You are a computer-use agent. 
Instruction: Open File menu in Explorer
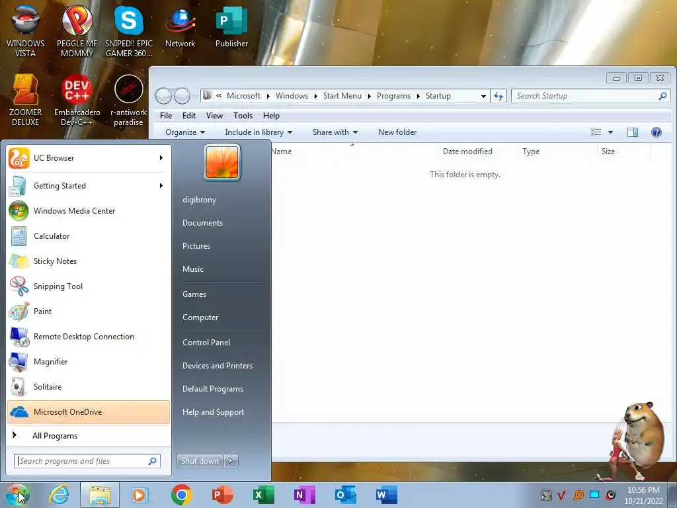(166, 116)
